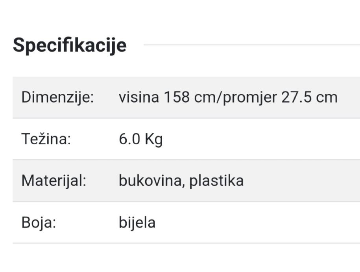360x272 pixels.
Task: Select the Materijal label
Action: 54,181
